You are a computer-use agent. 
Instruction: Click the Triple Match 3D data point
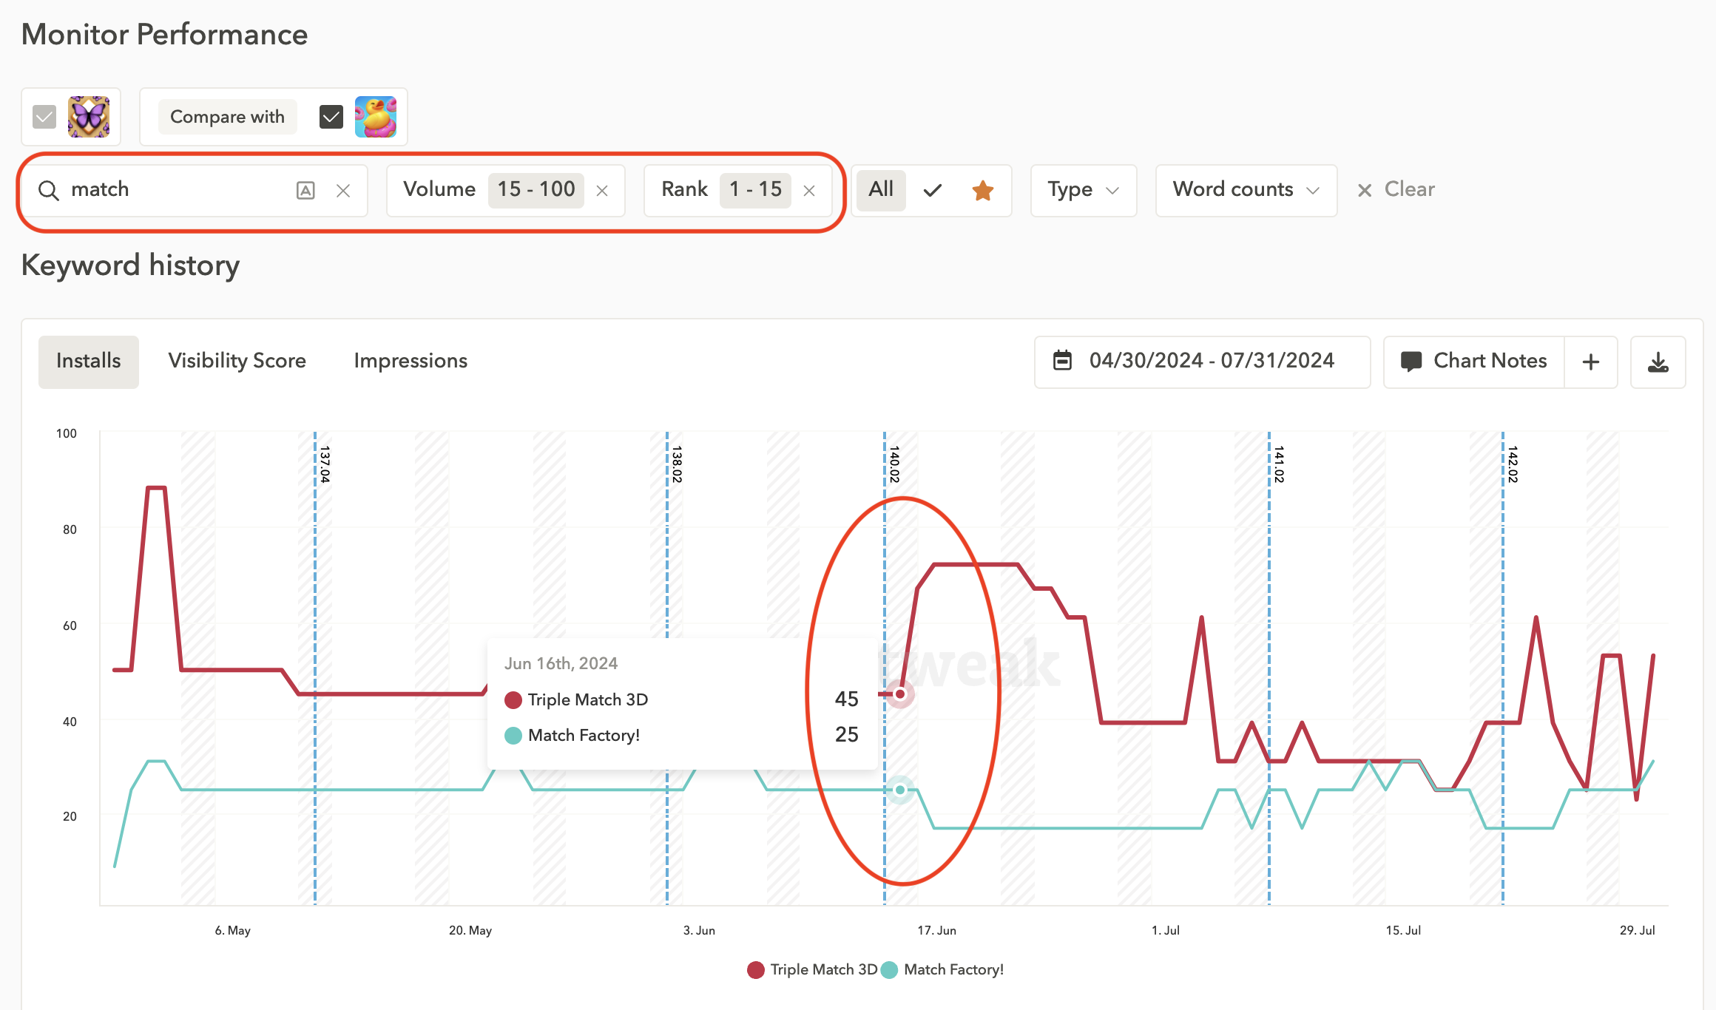[x=900, y=694]
